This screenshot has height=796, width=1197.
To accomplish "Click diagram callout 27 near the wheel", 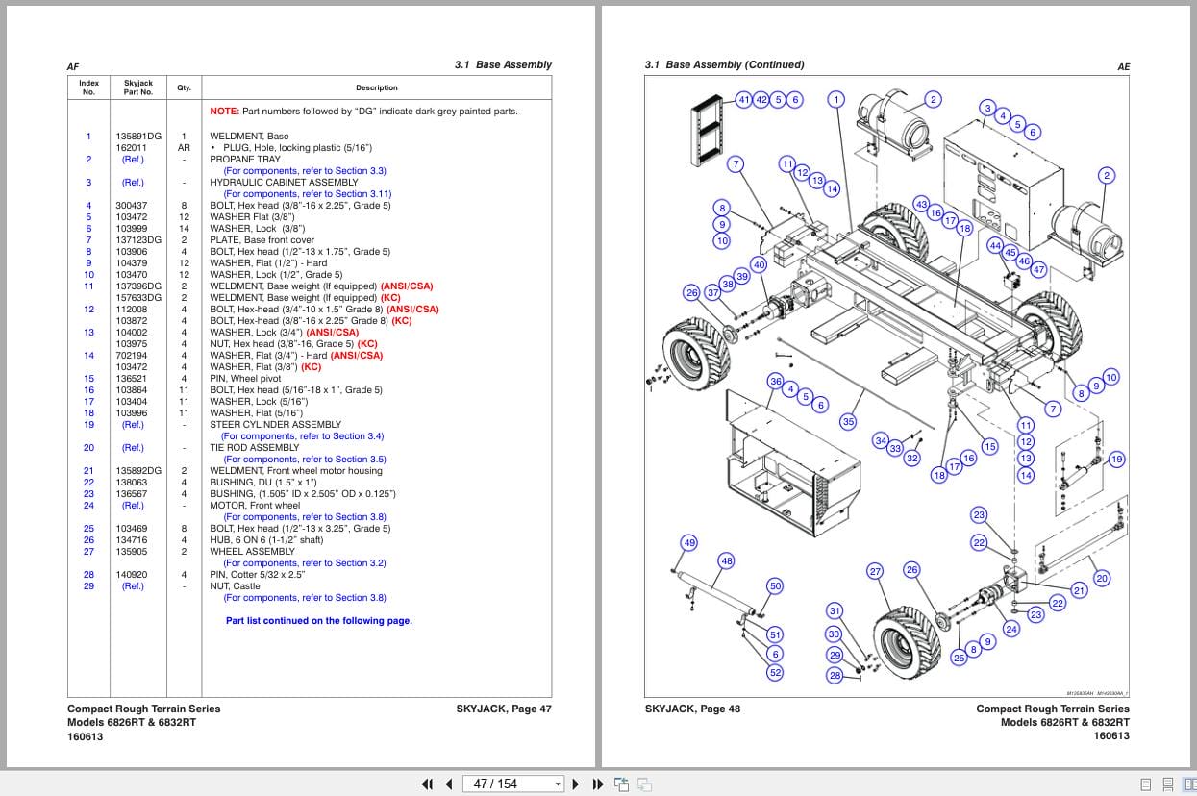I will point(875,571).
